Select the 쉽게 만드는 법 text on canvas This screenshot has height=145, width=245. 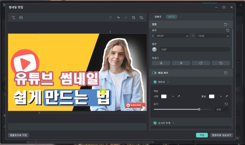pos(62,98)
